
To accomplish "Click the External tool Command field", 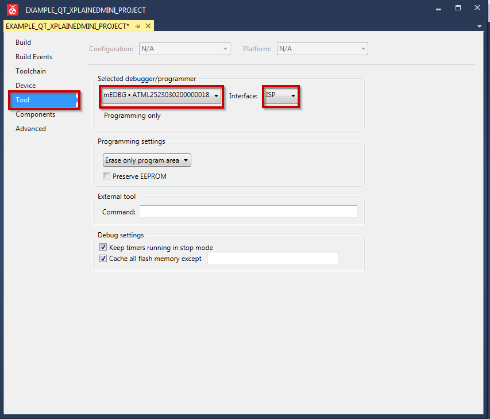I will (x=248, y=212).
